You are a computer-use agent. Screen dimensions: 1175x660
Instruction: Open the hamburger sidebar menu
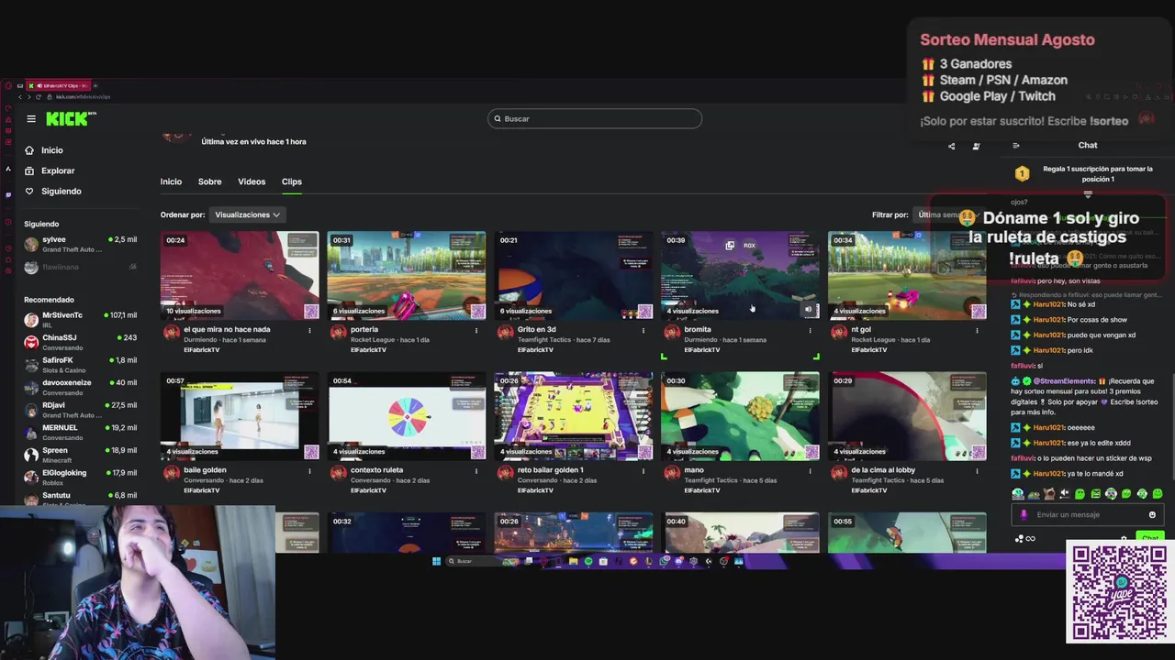point(31,118)
